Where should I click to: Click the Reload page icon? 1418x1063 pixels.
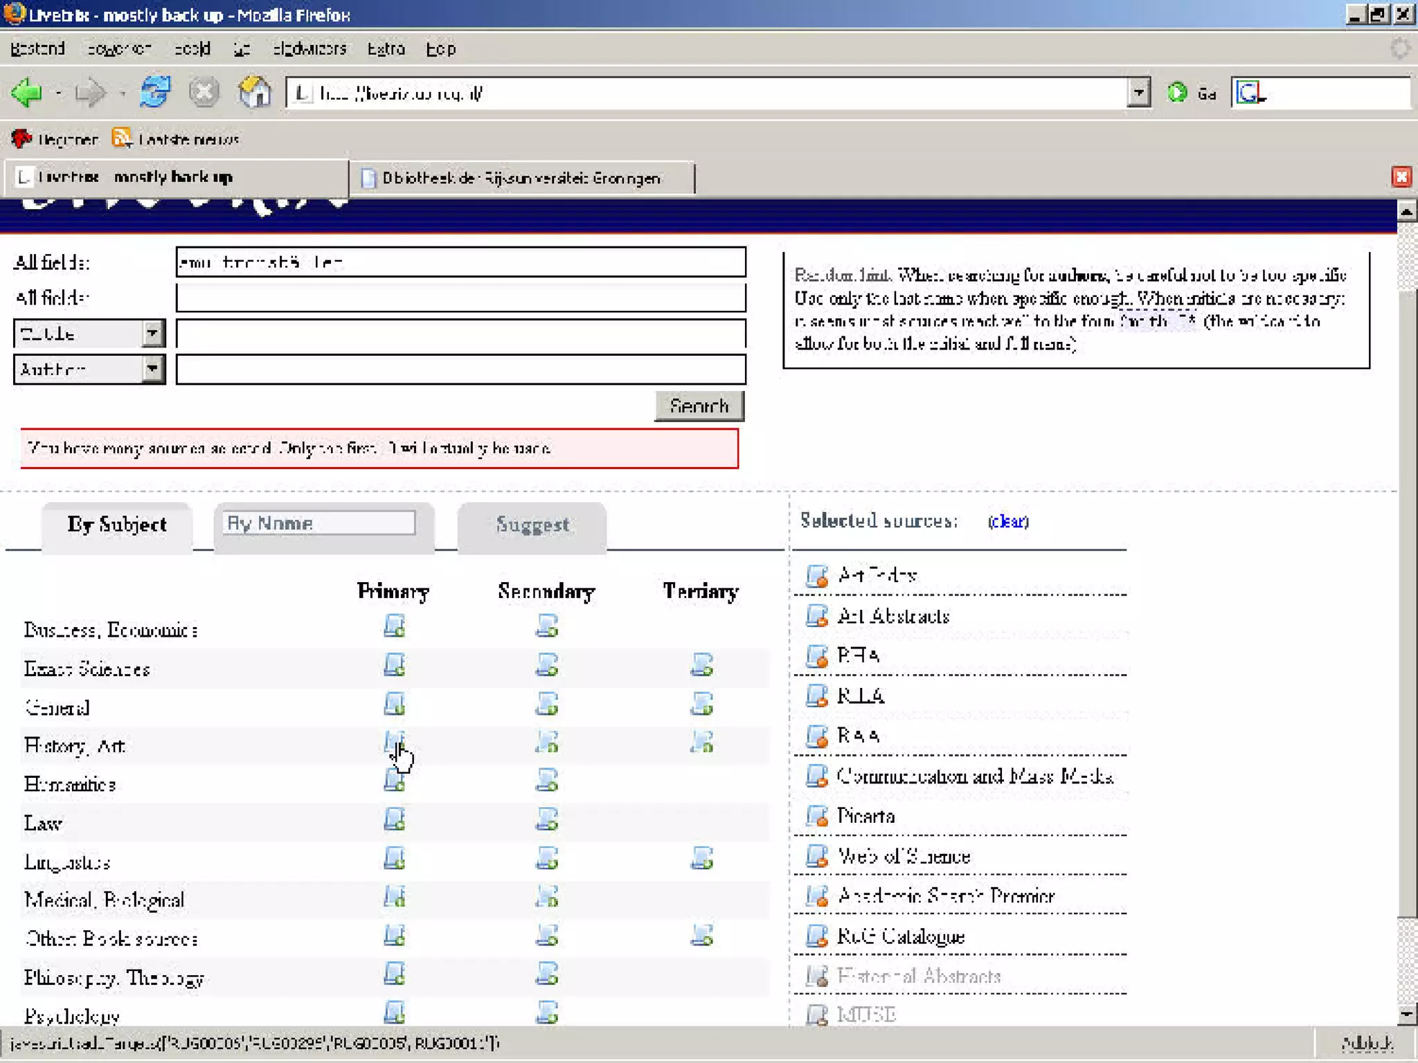(155, 92)
